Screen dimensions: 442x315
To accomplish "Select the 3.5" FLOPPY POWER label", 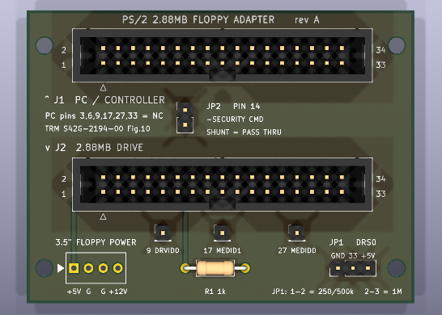I will pos(96,242).
